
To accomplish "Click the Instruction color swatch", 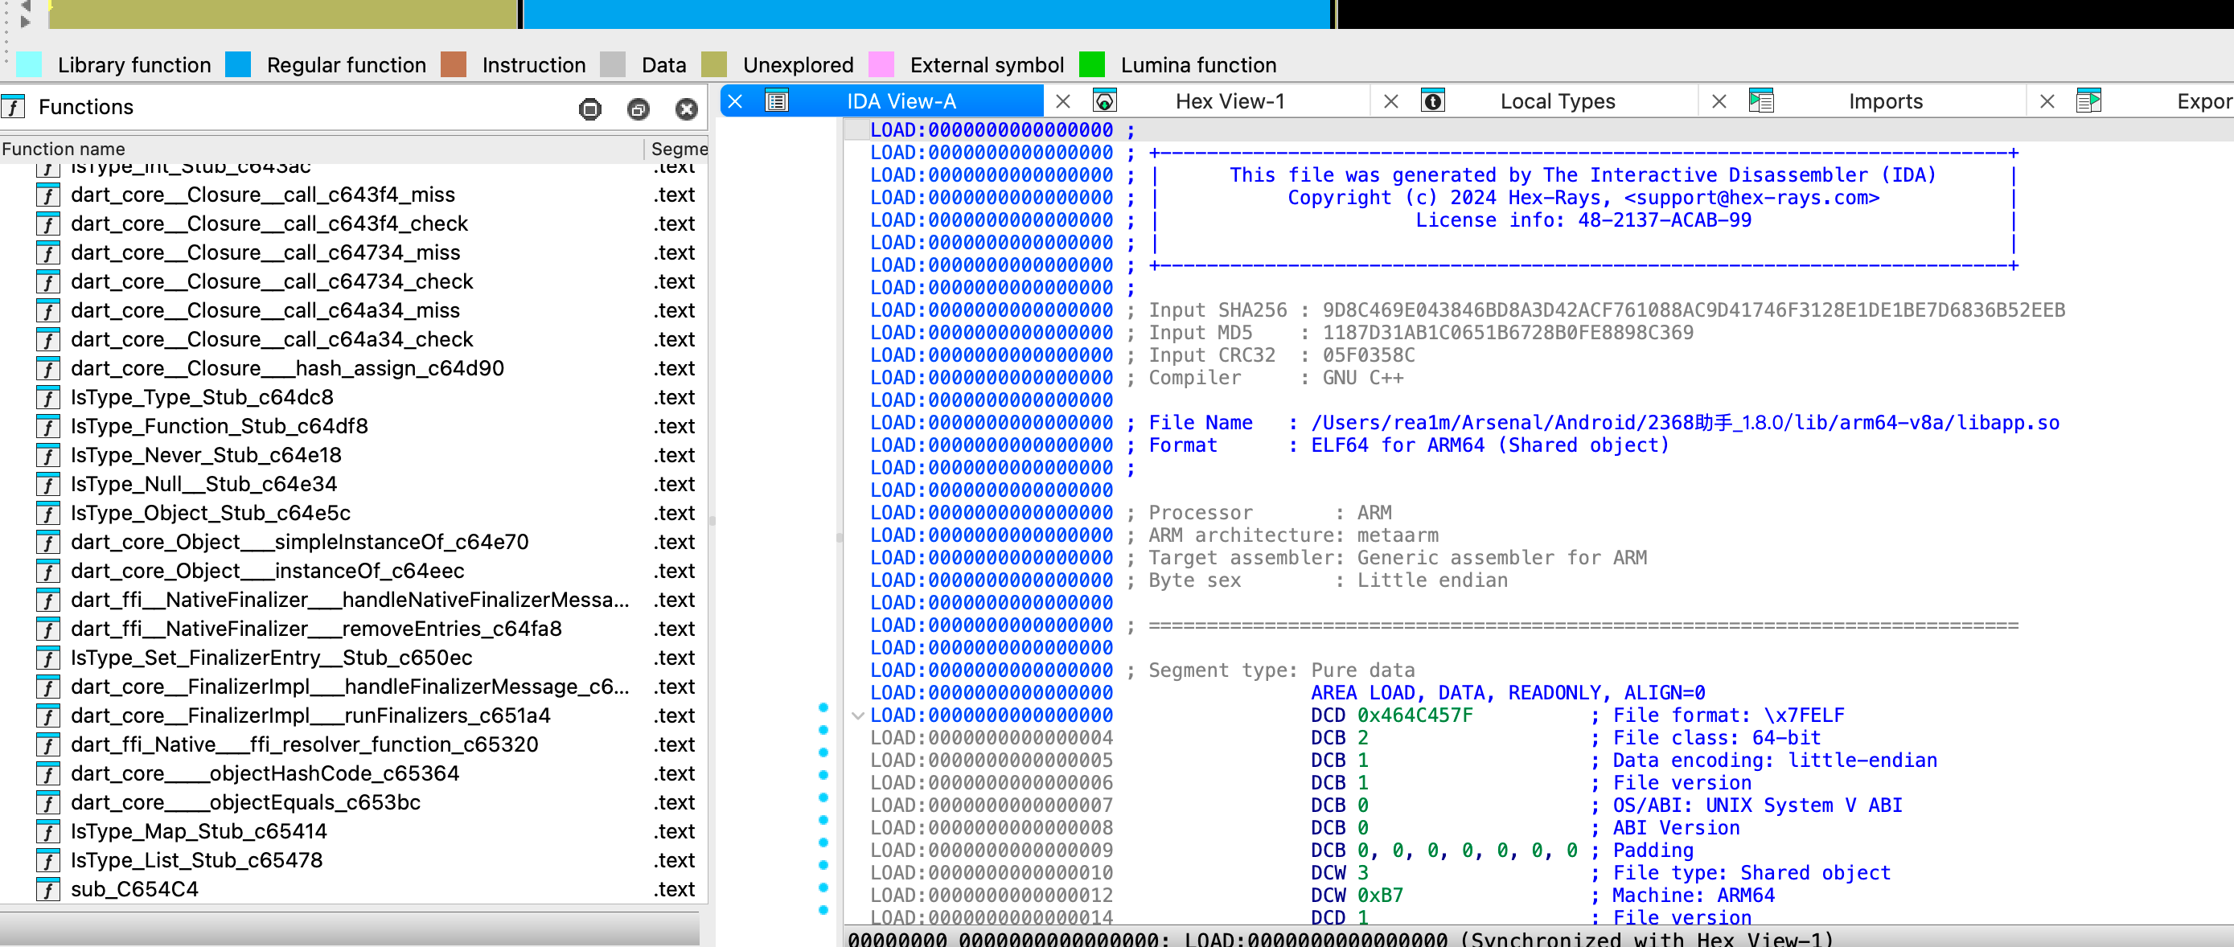I will point(454,64).
